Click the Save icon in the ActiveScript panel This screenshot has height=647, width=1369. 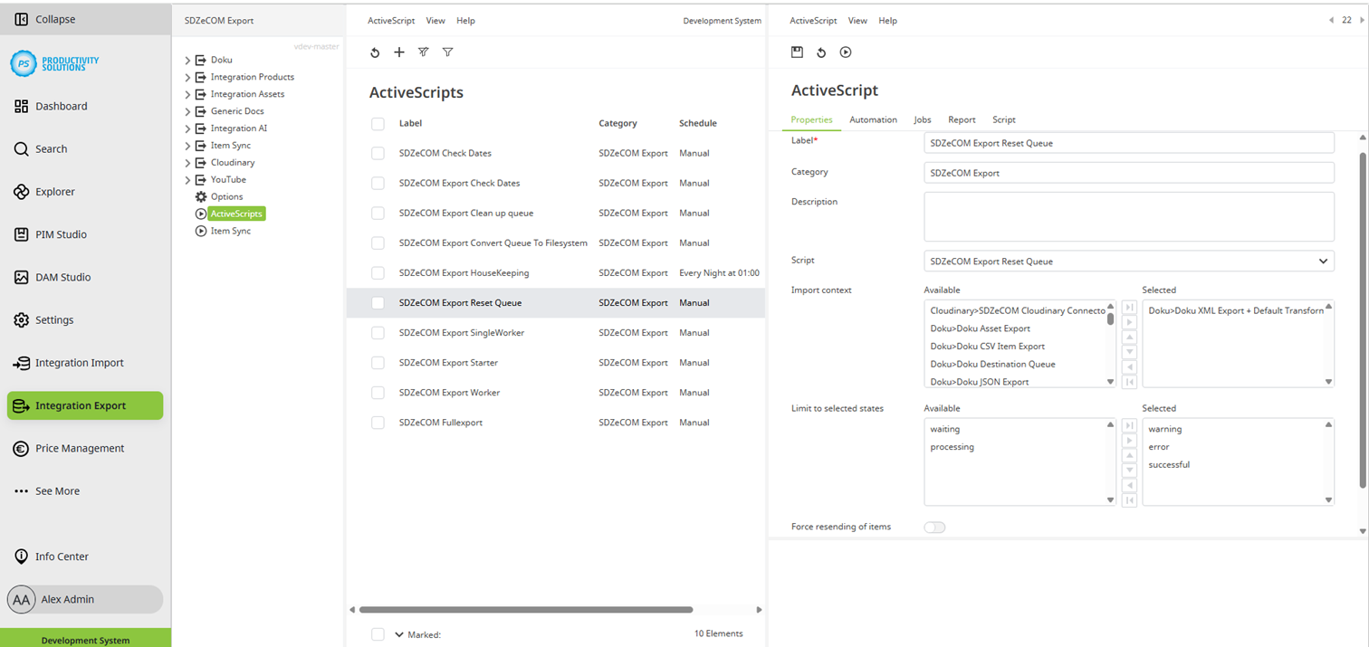(797, 52)
